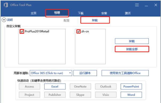Launch Outlook from quick start
Viewport: 161px width, 103px height.
(x=106, y=86)
